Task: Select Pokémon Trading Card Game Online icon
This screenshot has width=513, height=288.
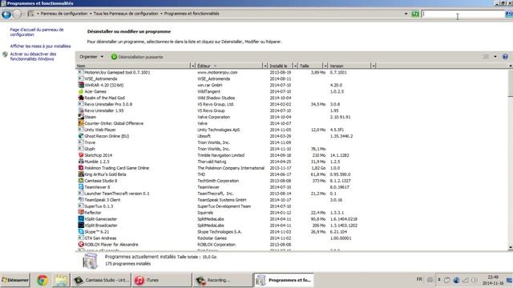Action: point(81,168)
